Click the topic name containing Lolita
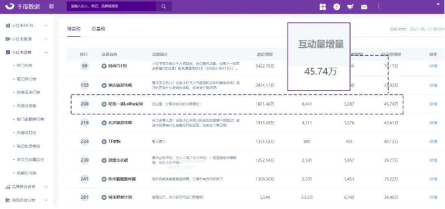This screenshot has height=209, width=445. [x=126, y=104]
